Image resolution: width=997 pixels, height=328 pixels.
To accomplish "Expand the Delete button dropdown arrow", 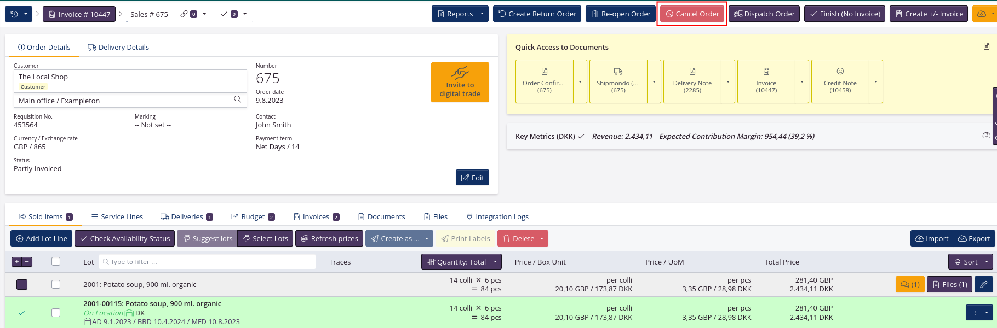I will 542,238.
